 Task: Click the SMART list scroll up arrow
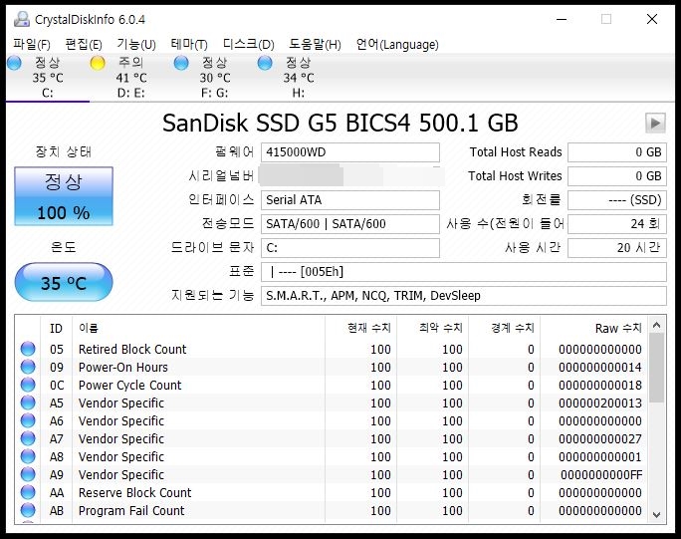[x=657, y=325]
